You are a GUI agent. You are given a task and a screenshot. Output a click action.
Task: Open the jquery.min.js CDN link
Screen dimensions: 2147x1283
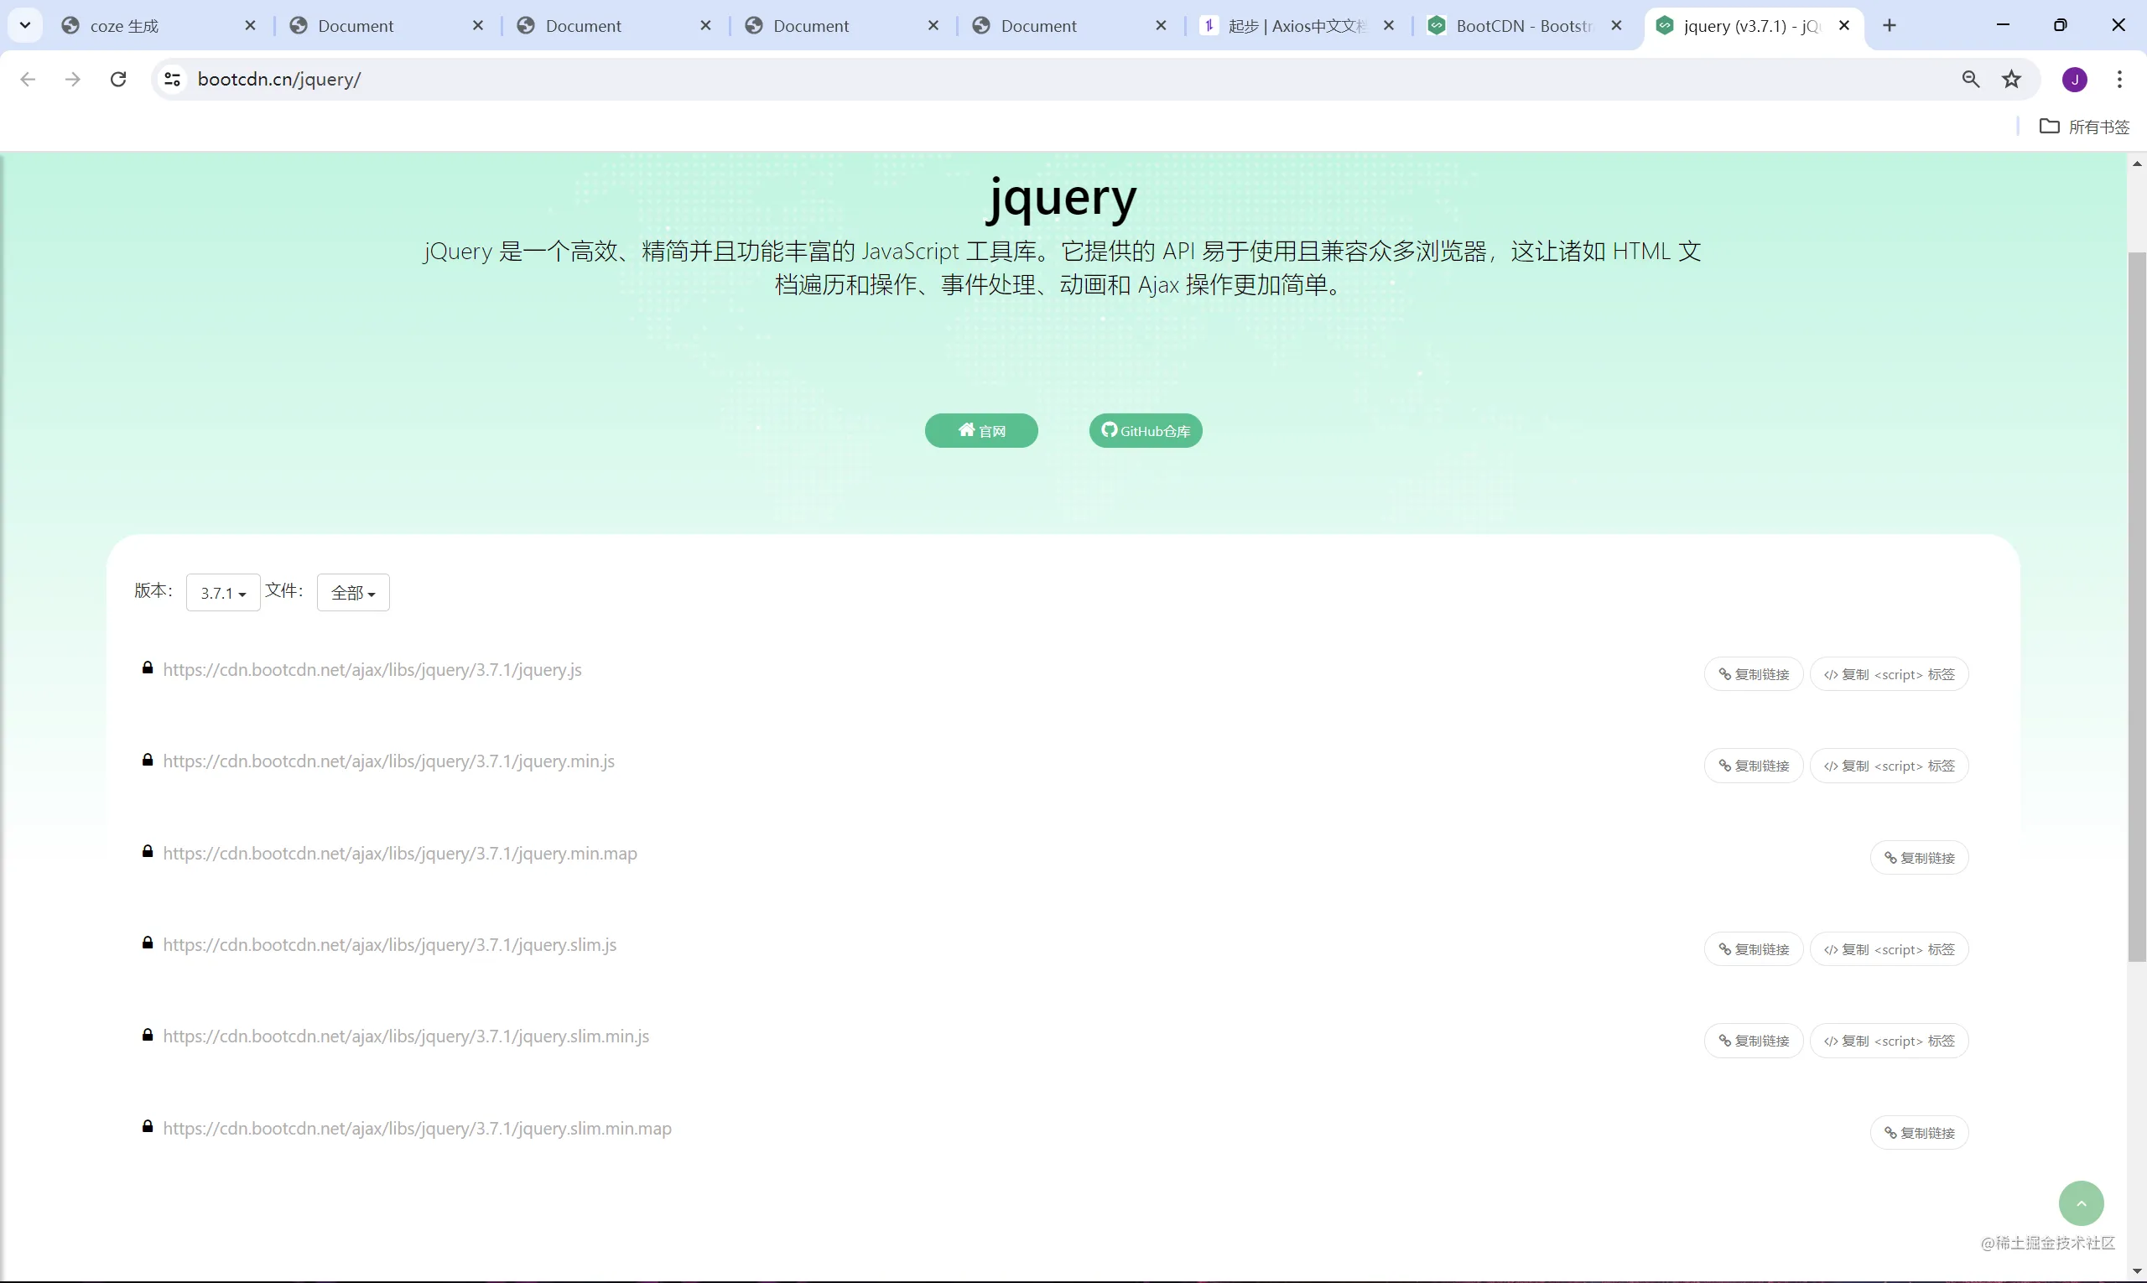coord(389,761)
